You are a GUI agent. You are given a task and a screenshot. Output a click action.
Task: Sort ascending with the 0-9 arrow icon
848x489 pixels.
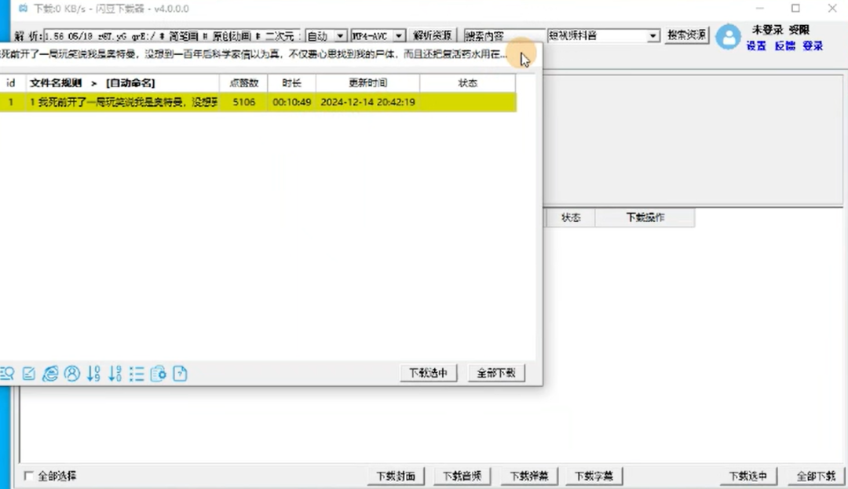[x=93, y=374]
